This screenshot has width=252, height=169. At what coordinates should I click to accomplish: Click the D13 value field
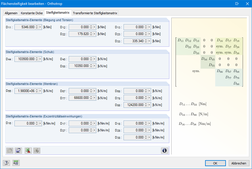134,27
